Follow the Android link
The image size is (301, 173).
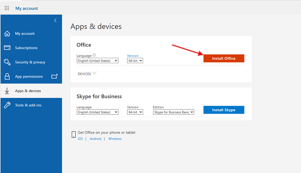[x=95, y=139]
